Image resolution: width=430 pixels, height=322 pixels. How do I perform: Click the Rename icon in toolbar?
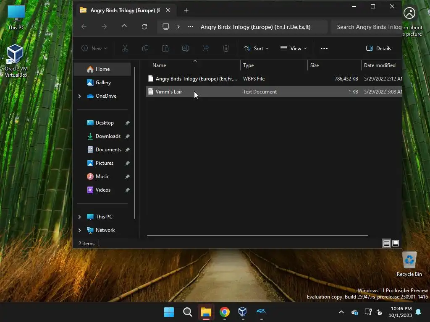[x=185, y=49]
